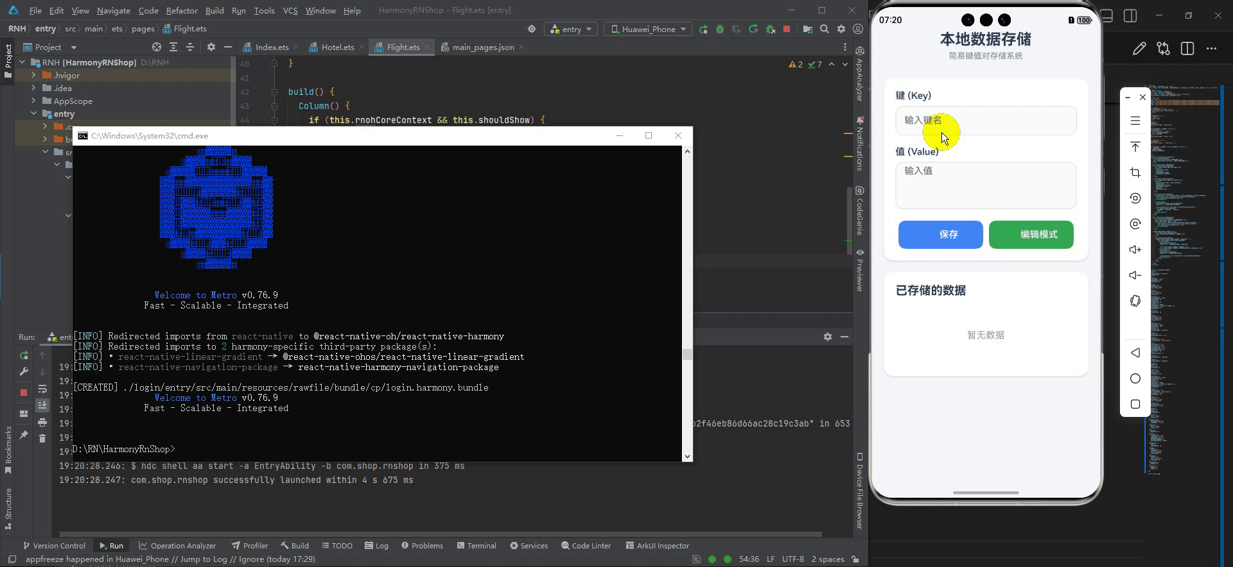This screenshot has width=1233, height=567.
Task: Toggle the read-only lock in status bar
Action: point(855,559)
